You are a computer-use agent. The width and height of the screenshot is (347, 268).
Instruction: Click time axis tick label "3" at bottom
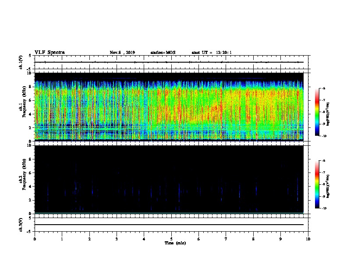pyautogui.click(x=117, y=239)
